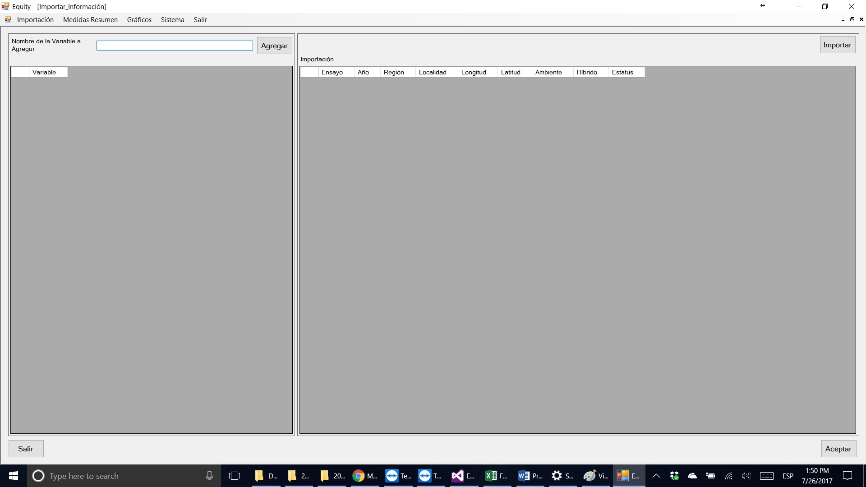This screenshot has height=487, width=866.
Task: Close the inner MDI child window
Action: (861, 19)
